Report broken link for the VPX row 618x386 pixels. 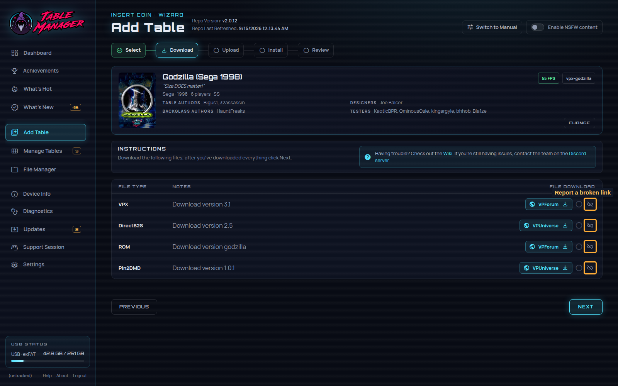(590, 204)
